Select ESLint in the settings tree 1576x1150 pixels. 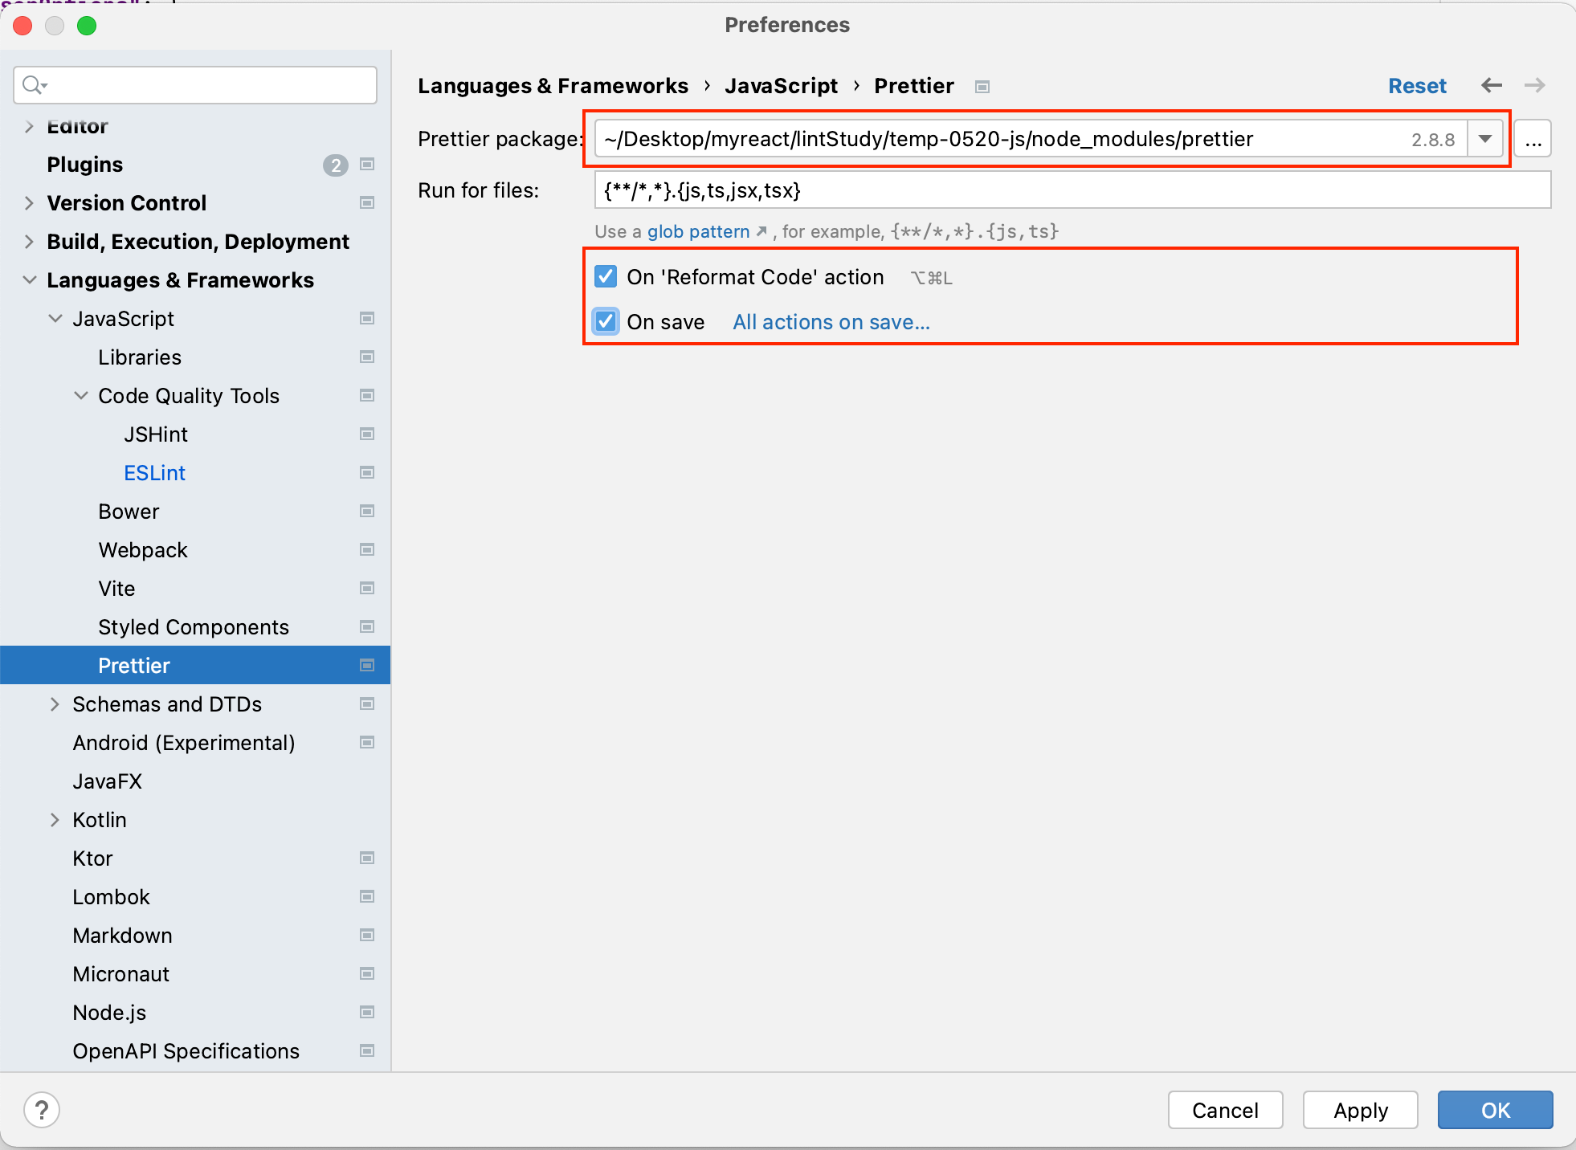(x=154, y=473)
